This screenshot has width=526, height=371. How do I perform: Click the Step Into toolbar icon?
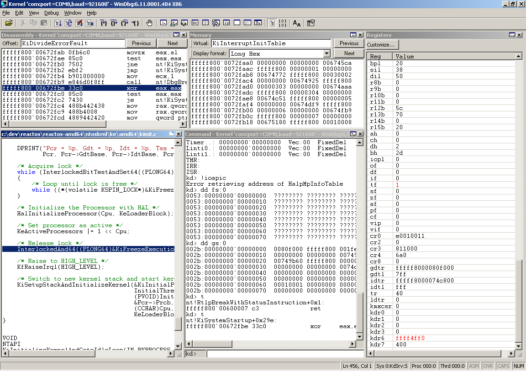(103, 23)
